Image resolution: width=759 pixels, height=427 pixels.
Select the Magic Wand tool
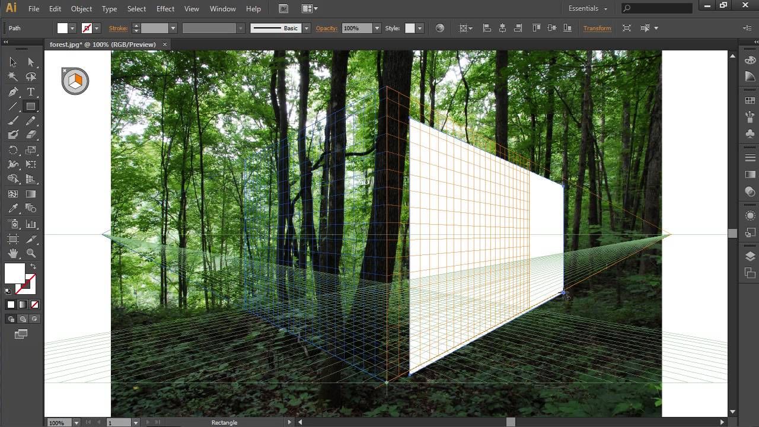[x=13, y=77]
